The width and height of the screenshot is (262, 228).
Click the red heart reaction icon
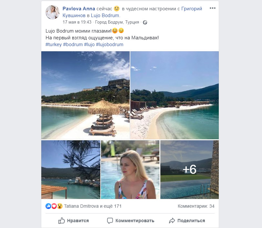pyautogui.click(x=54, y=206)
